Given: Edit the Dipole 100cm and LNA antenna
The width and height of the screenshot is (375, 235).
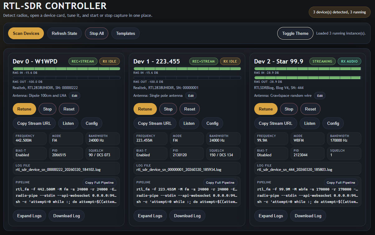Looking at the screenshot, I should (75, 96).
